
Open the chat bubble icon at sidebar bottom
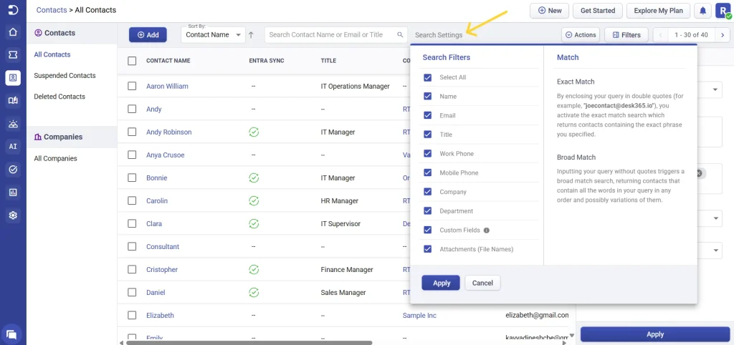tap(12, 334)
